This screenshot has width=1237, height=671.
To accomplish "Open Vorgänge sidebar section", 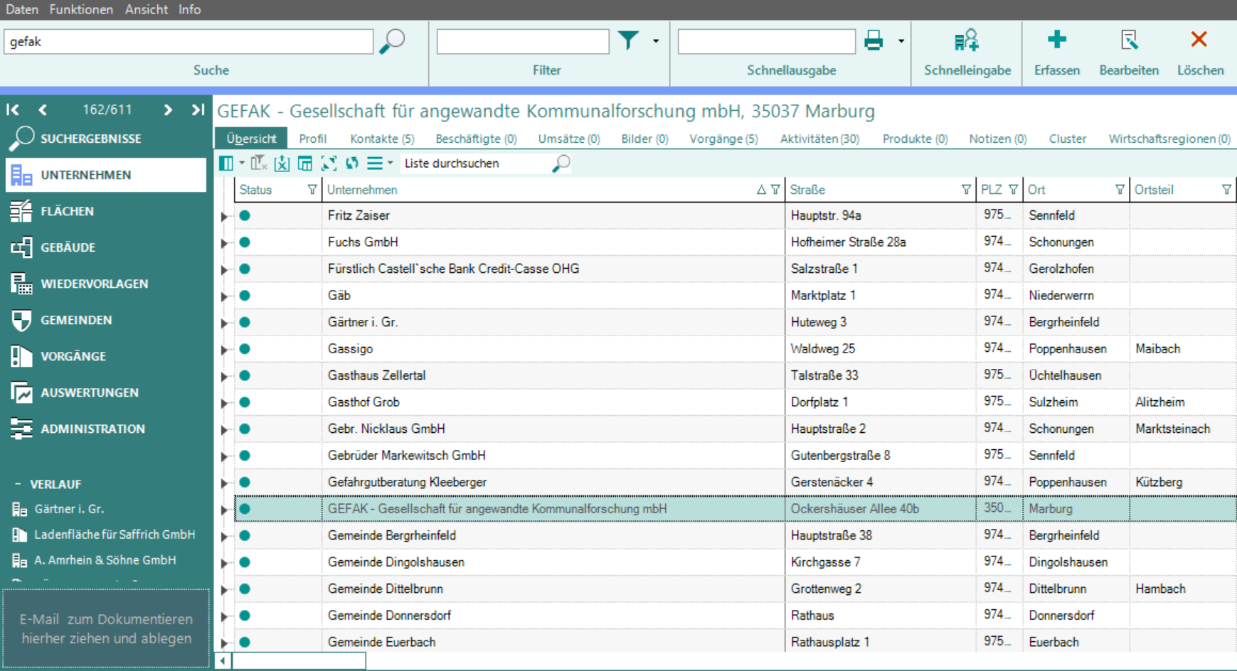I will (x=106, y=356).
